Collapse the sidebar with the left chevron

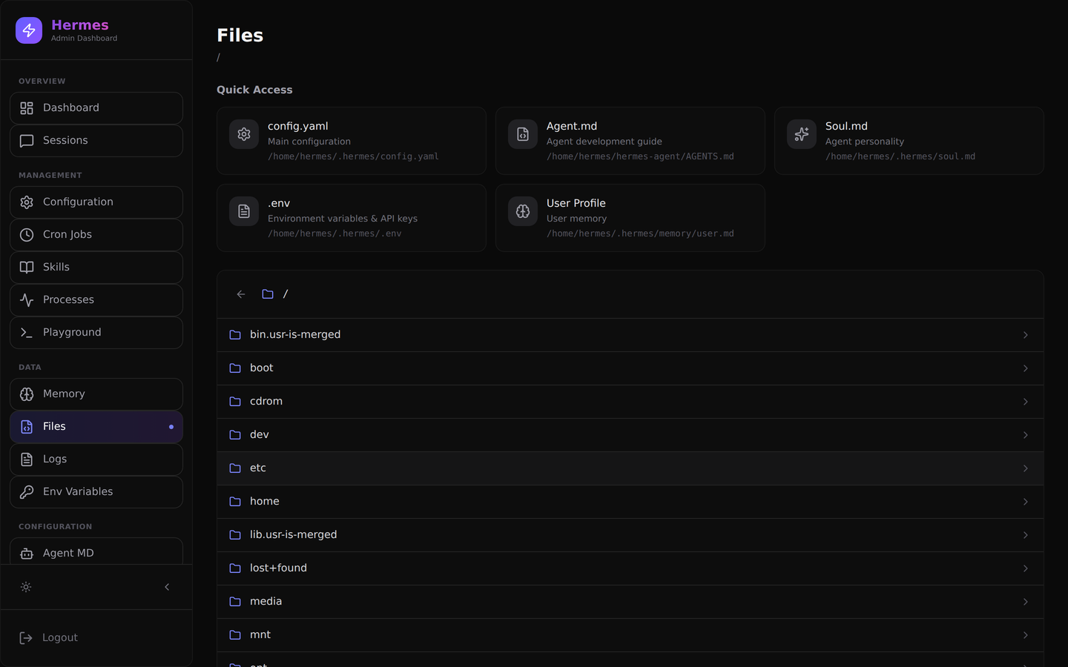(x=167, y=587)
